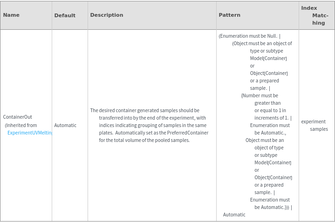Click the "experiment samples" index matching cell
This screenshot has height=222, width=335.
click(x=314, y=125)
